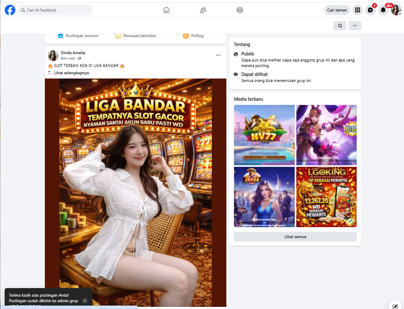Choose Perasaan/aktivitas option
The height and width of the screenshot is (309, 404).
[135, 36]
